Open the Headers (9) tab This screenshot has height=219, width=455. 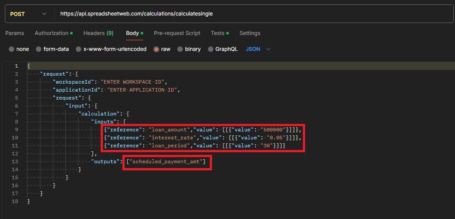(x=98, y=33)
